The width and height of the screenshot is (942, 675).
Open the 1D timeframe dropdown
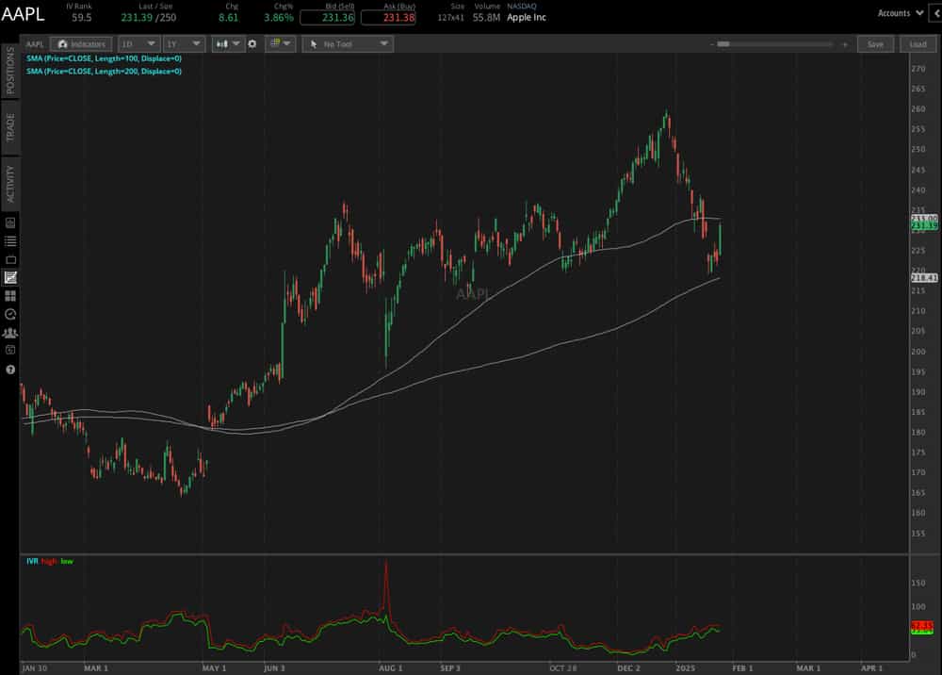tap(138, 43)
